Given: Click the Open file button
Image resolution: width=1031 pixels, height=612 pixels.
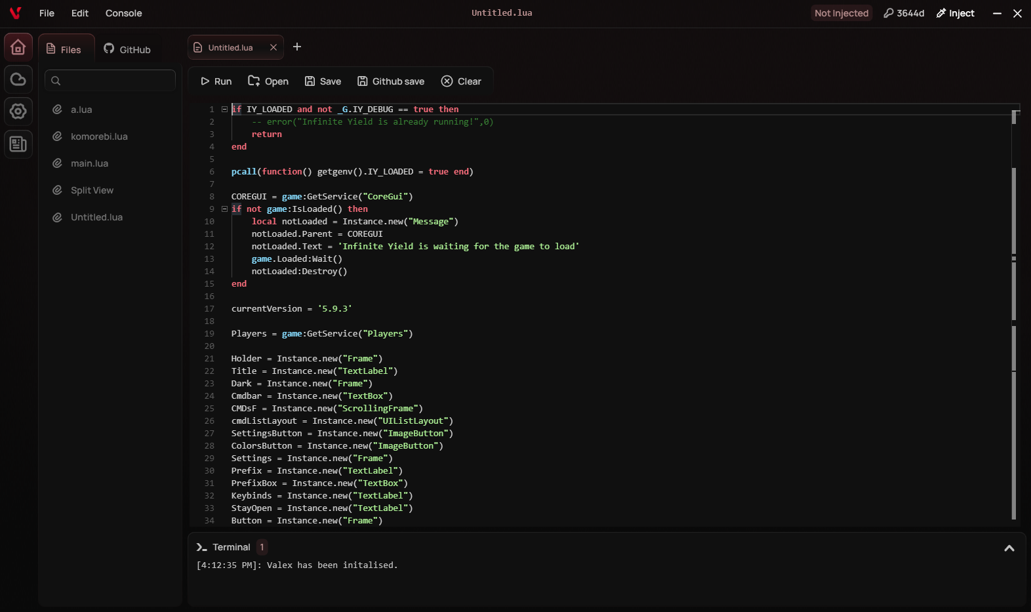Looking at the screenshot, I should (268, 81).
